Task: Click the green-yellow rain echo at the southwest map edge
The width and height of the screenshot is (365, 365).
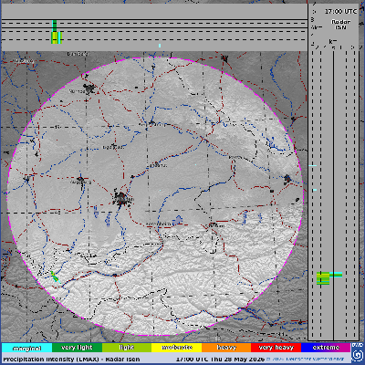Action: click(55, 277)
